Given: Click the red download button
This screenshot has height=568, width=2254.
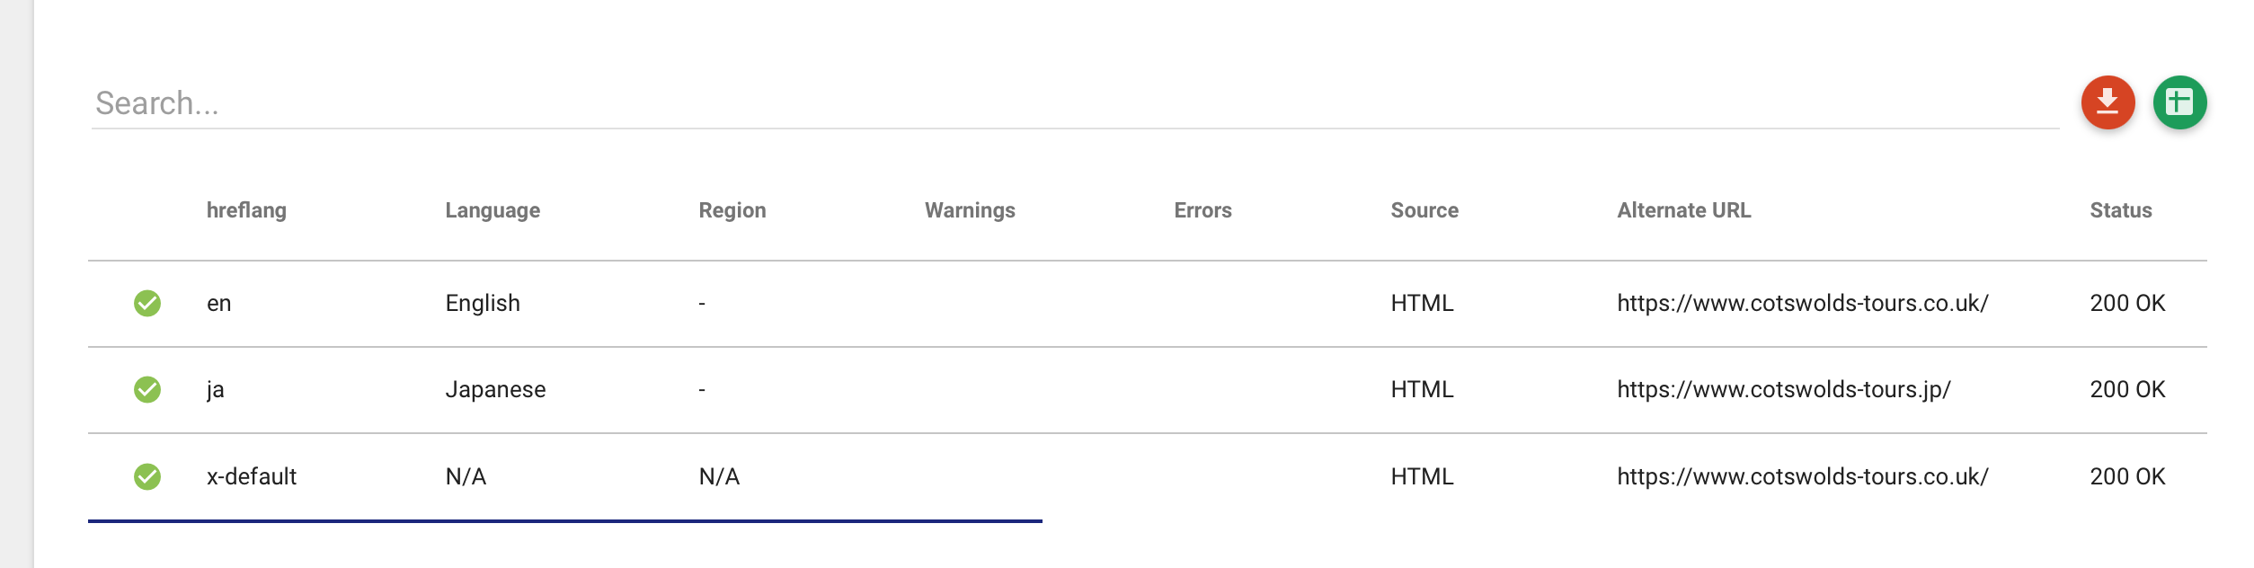Looking at the screenshot, I should (2108, 102).
